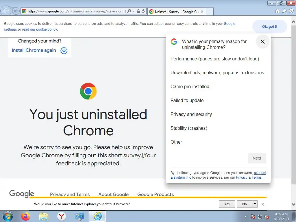Go forward with the IE forward arrow
This screenshot has height=222, width=296.
(x=16, y=11)
